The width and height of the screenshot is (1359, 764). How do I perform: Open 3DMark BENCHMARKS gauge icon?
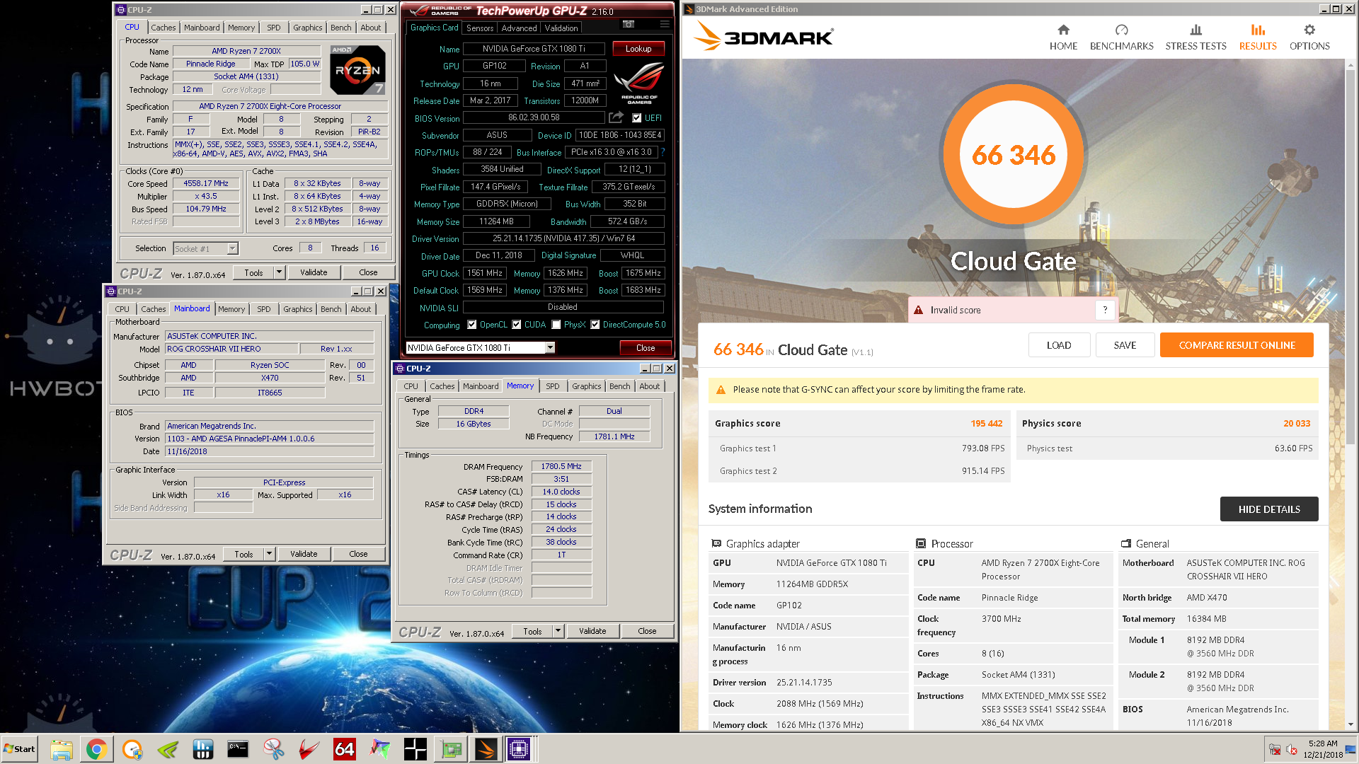(1121, 30)
